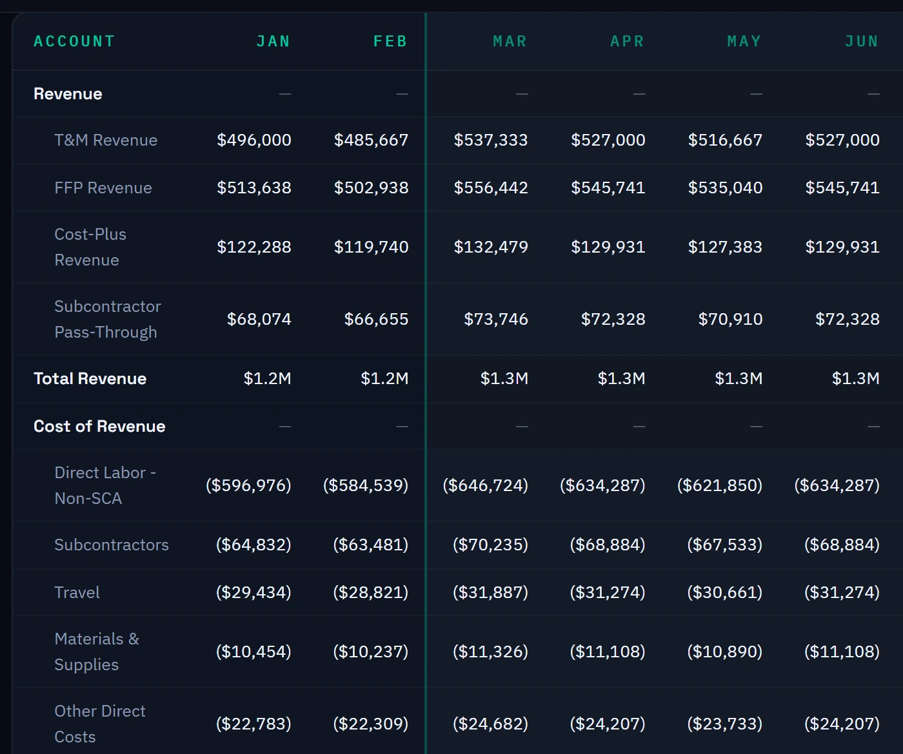Click Materials & Supplies May value ($10,890)
903x754 pixels.
[725, 652]
